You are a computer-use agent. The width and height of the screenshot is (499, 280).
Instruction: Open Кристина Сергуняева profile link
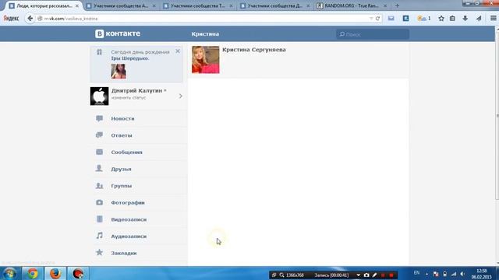click(x=254, y=50)
